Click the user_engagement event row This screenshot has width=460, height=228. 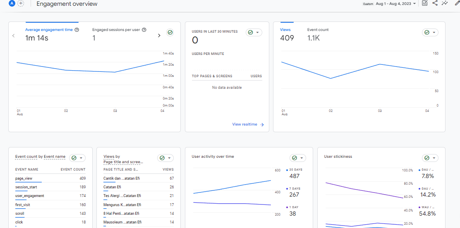50,196
